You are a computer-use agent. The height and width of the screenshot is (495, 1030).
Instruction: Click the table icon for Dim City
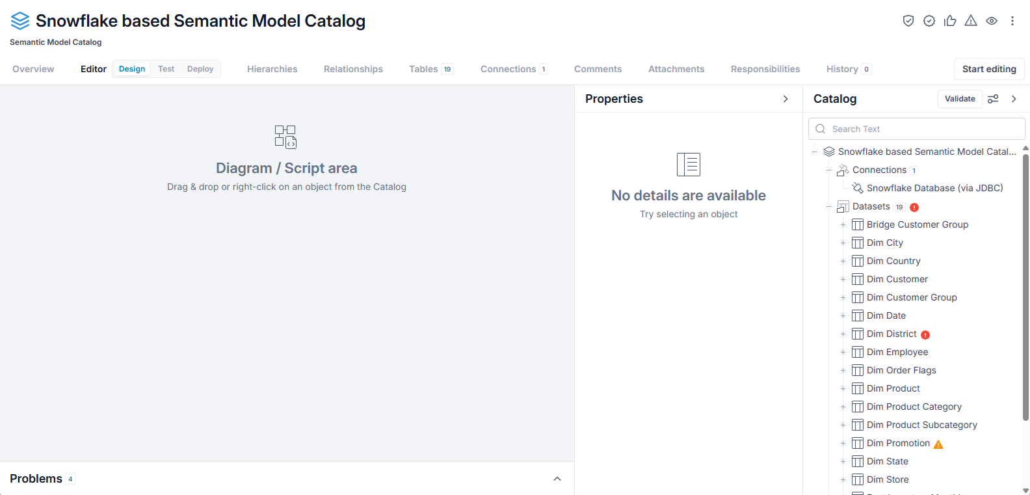[x=858, y=243]
